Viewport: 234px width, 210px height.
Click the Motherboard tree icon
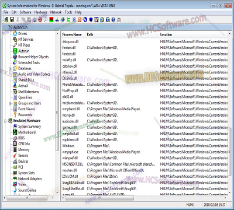(x=15, y=132)
